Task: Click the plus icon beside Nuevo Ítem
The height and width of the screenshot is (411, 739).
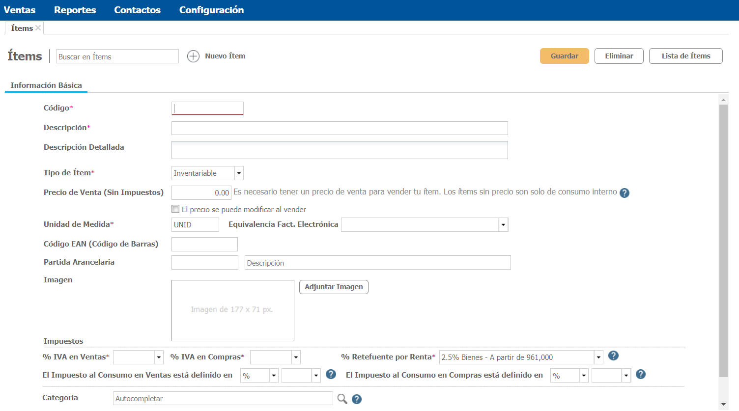Action: coord(193,56)
